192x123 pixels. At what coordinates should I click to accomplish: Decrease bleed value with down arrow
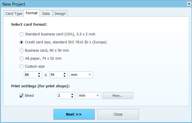coord(72,97)
